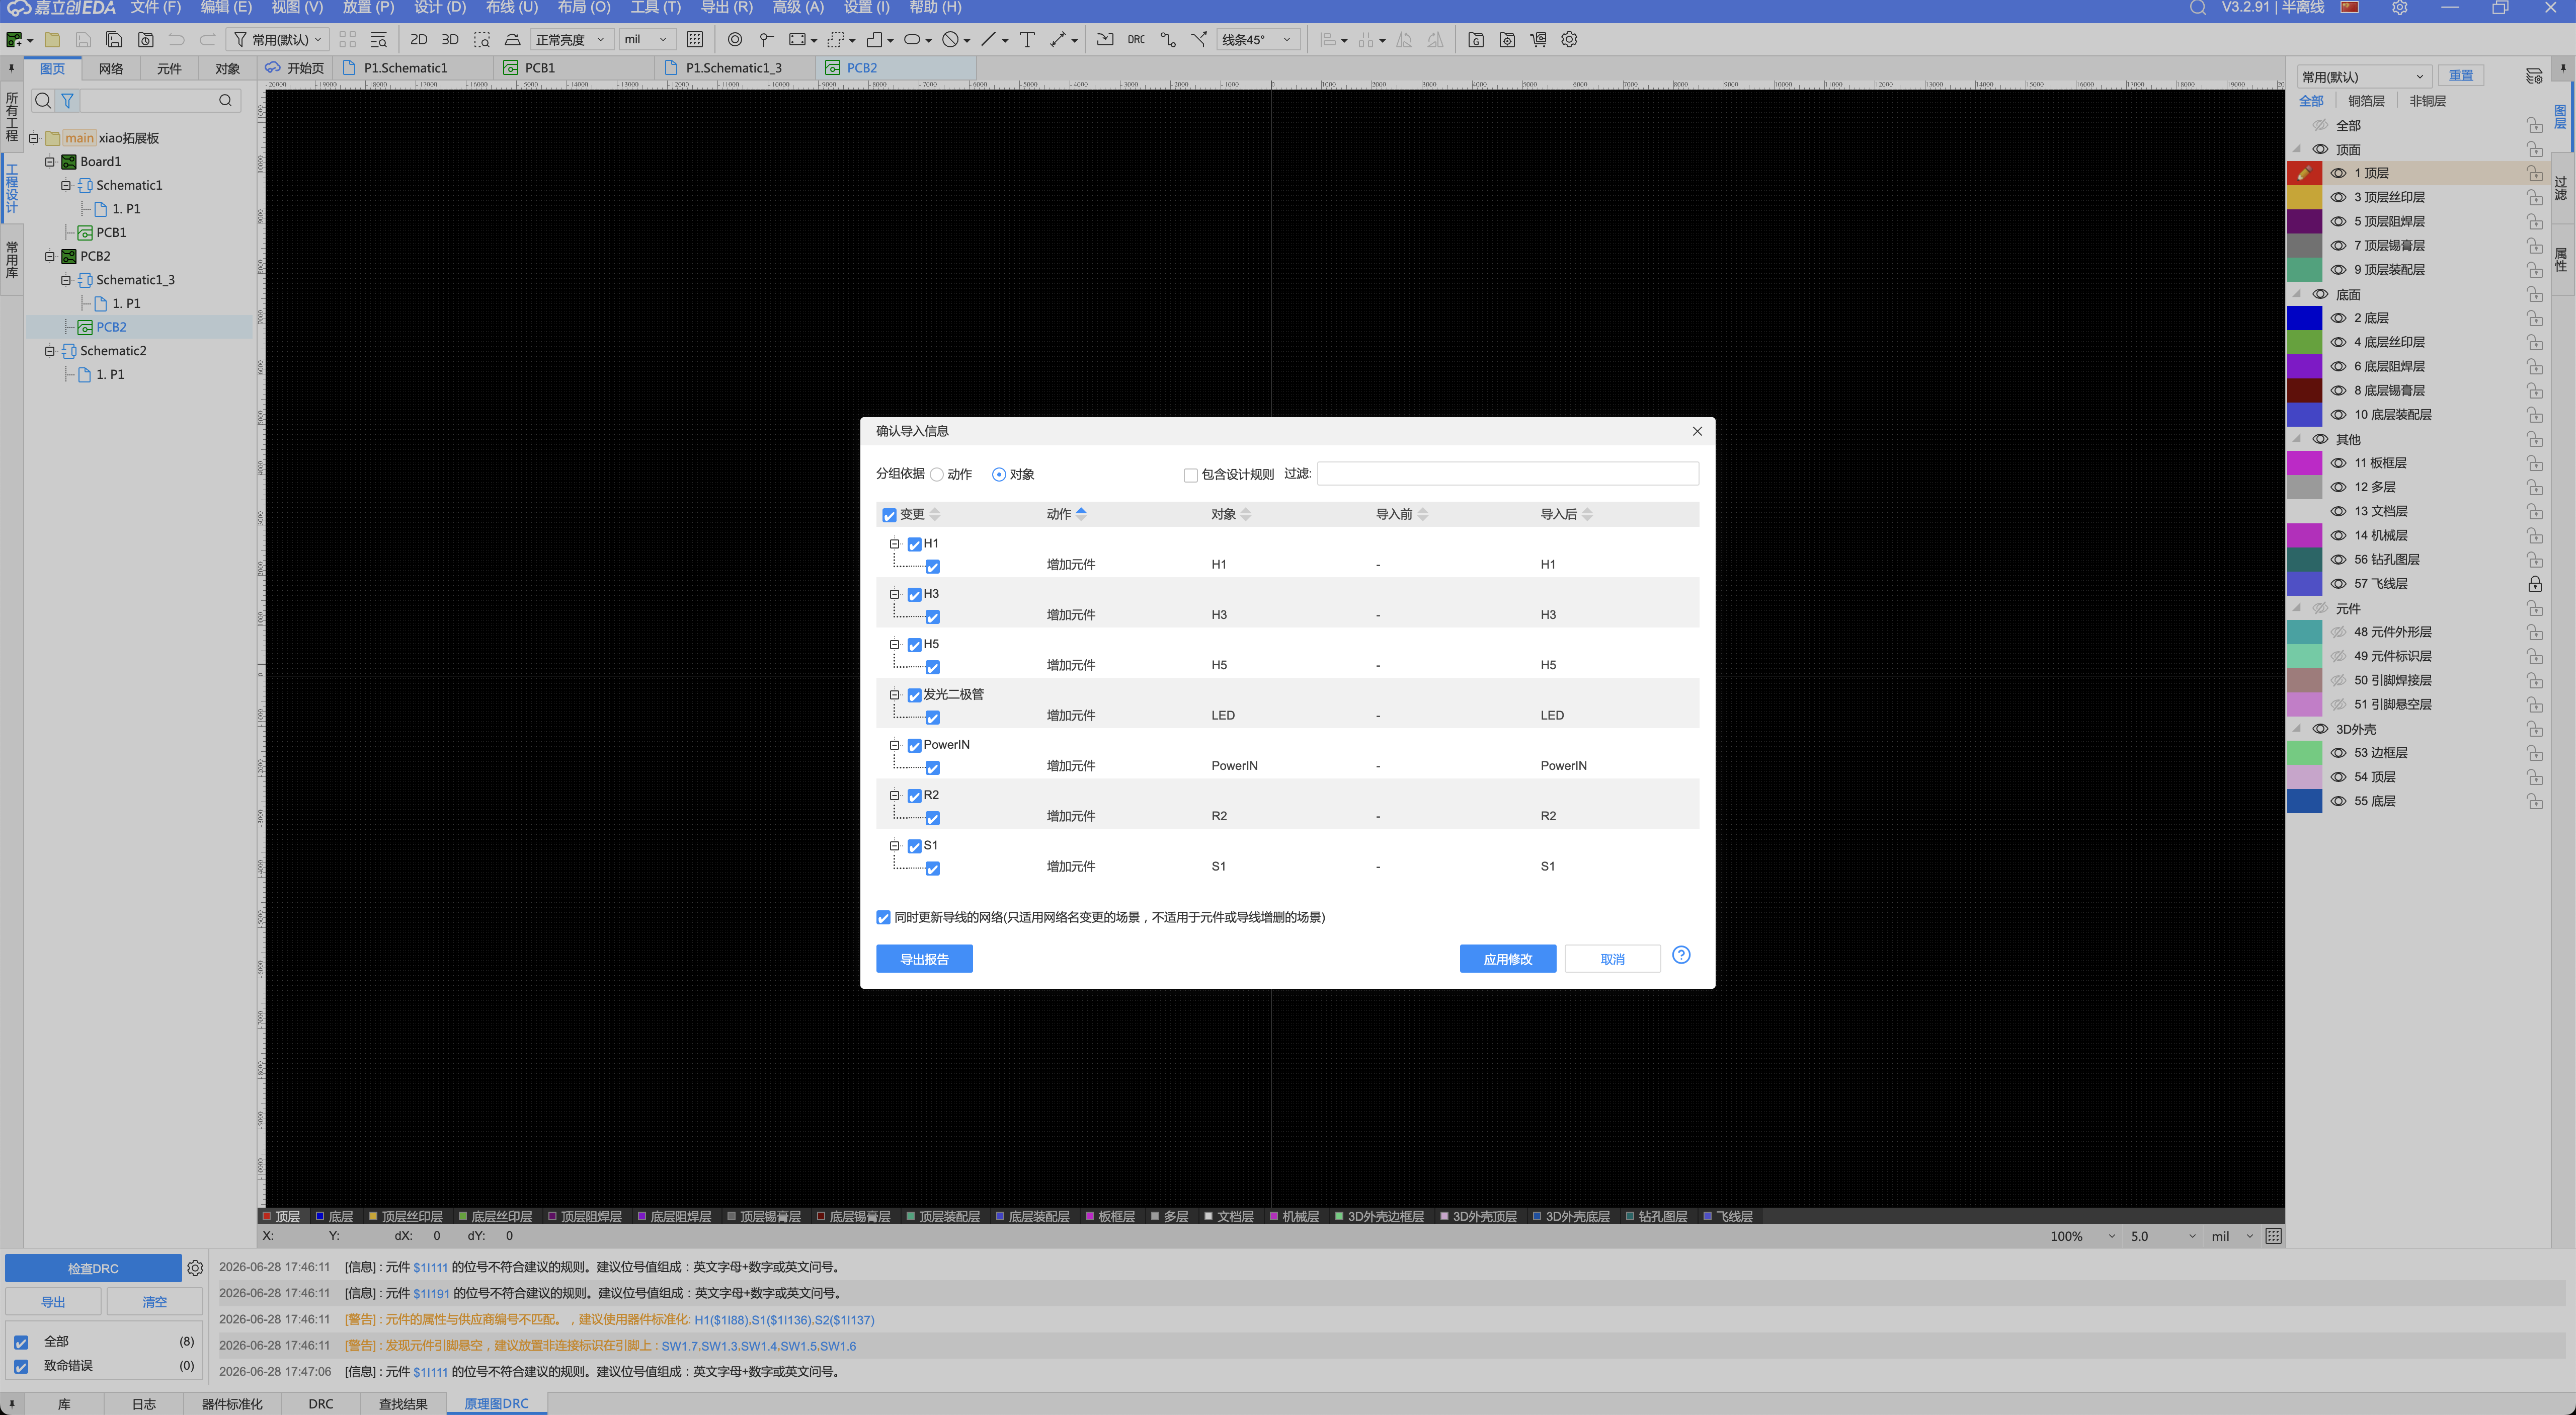Viewport: 2576px width, 1415px height.
Task: Click the search icon in project panel
Action: click(225, 100)
